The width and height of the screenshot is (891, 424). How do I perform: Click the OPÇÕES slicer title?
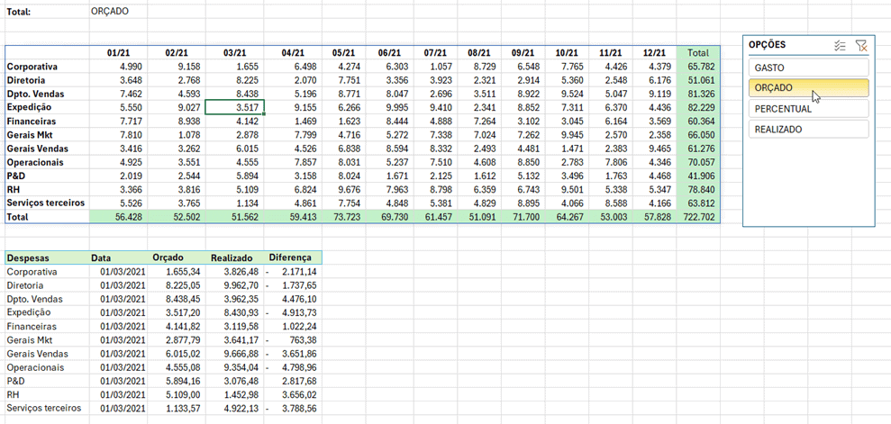[x=767, y=44]
